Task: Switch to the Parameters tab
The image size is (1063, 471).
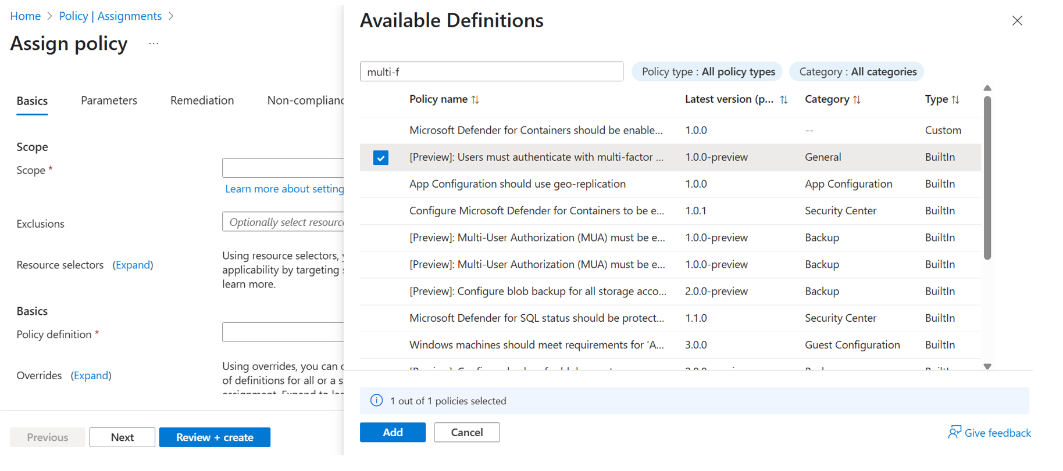Action: pyautogui.click(x=109, y=100)
